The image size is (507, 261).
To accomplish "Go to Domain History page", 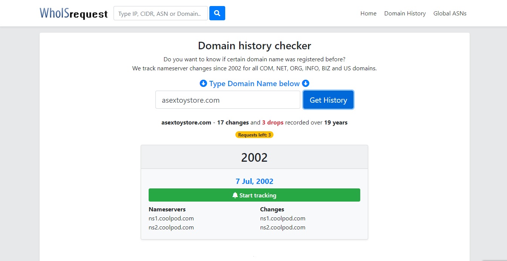I will click(x=405, y=14).
